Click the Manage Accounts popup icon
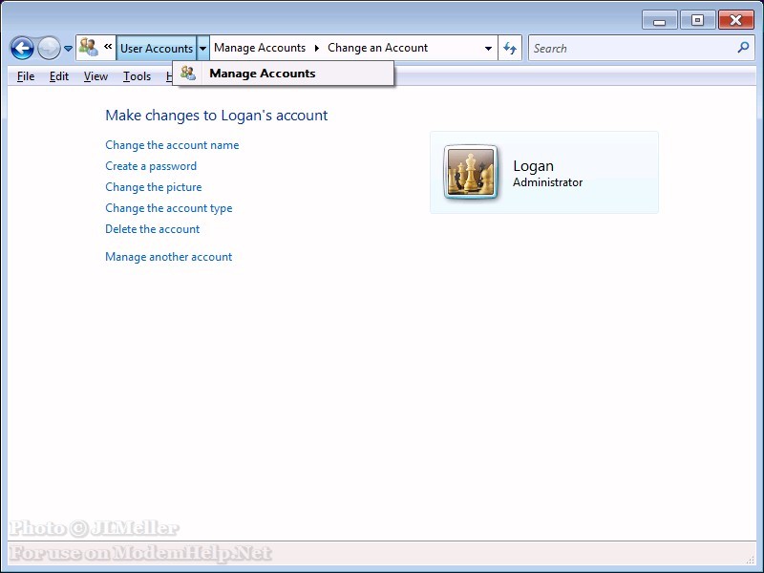The height and width of the screenshot is (573, 764). (x=188, y=74)
